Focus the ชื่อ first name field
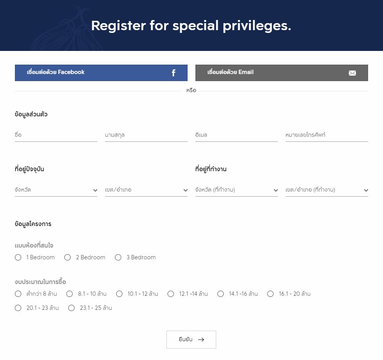This screenshot has width=383, height=360. pyautogui.click(x=56, y=135)
